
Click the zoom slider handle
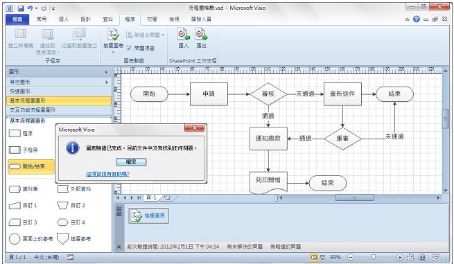click(x=374, y=257)
